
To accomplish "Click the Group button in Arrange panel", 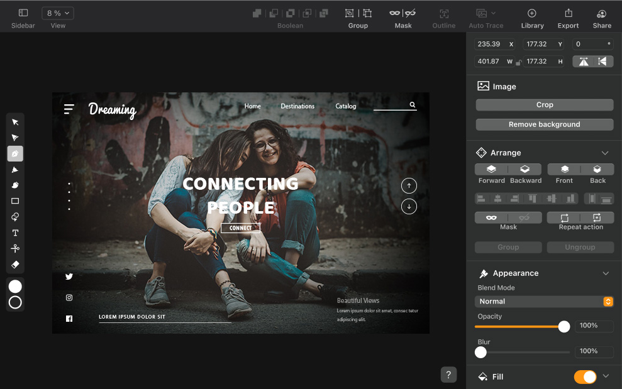I will pyautogui.click(x=508, y=247).
